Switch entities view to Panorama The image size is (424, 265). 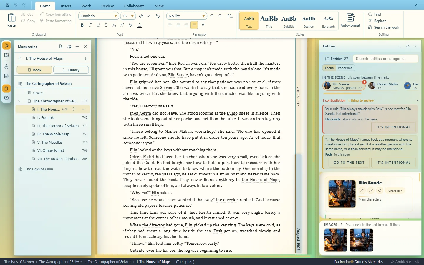(x=345, y=68)
